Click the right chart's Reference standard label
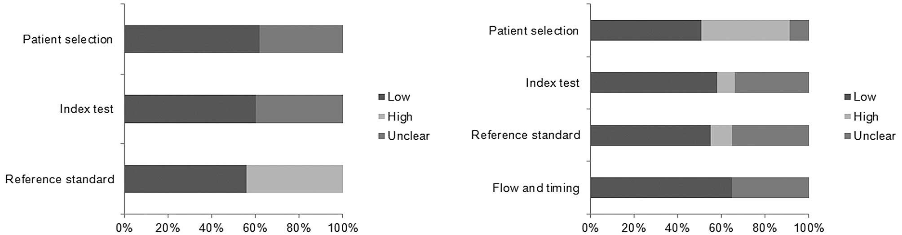 pos(525,135)
